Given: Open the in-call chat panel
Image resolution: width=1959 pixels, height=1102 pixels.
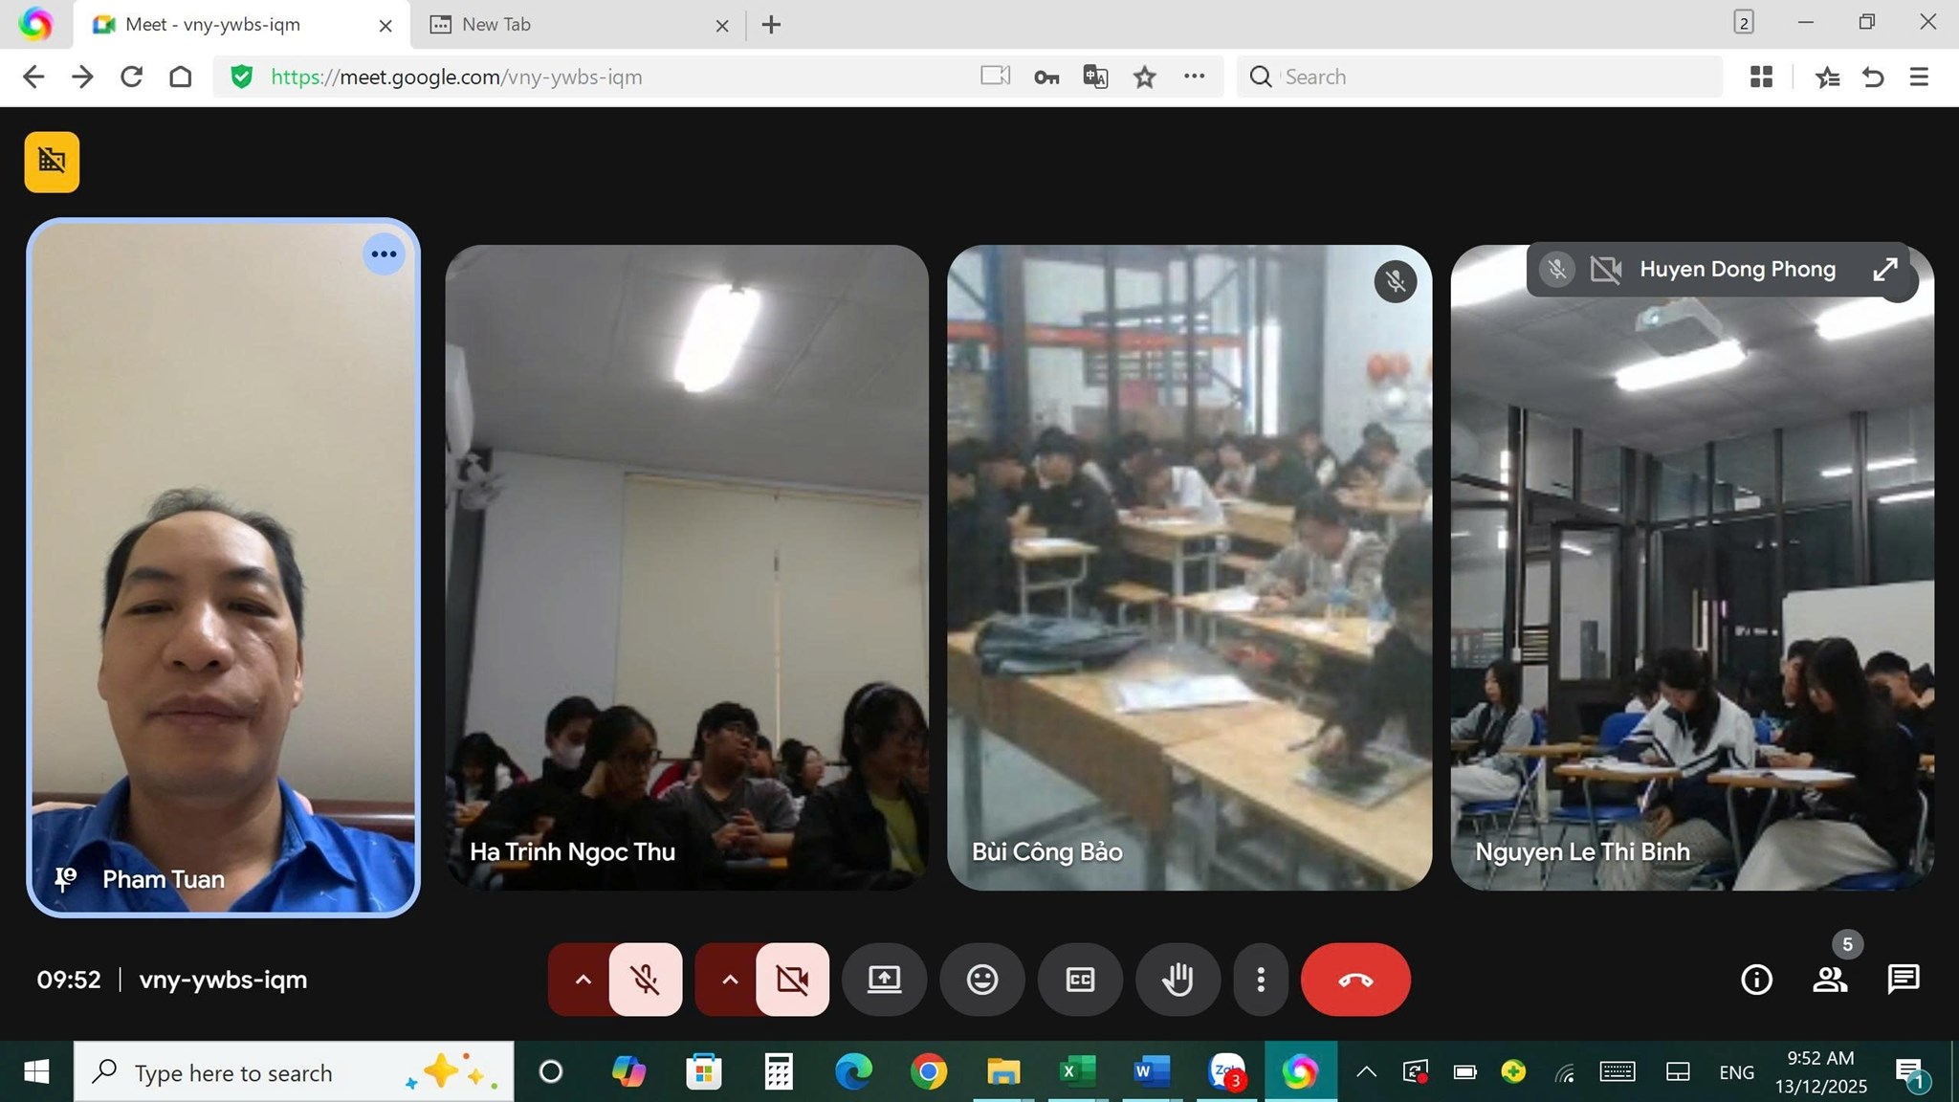Looking at the screenshot, I should (x=1903, y=980).
